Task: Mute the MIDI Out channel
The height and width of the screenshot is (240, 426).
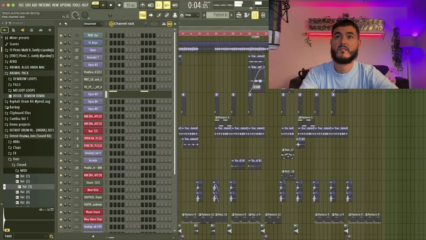Action: pos(61,35)
